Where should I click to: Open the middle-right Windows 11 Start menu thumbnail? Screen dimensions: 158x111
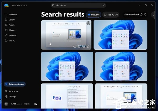click(121, 66)
